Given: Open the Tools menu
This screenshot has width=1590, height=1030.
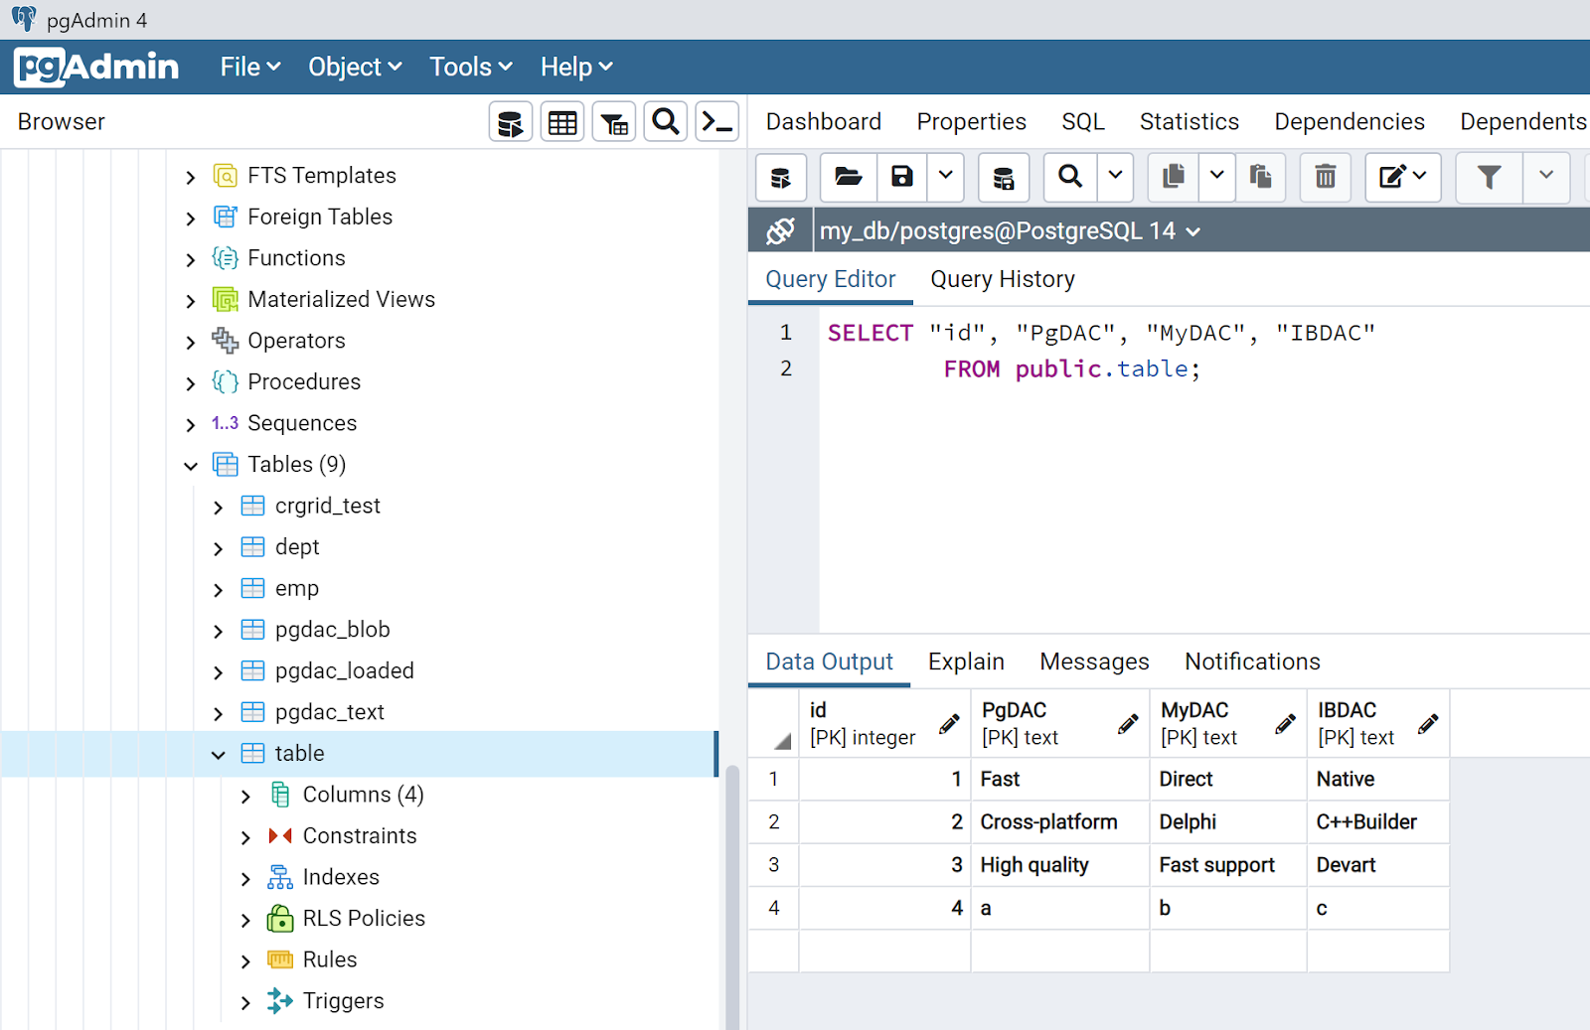Looking at the screenshot, I should (x=471, y=67).
